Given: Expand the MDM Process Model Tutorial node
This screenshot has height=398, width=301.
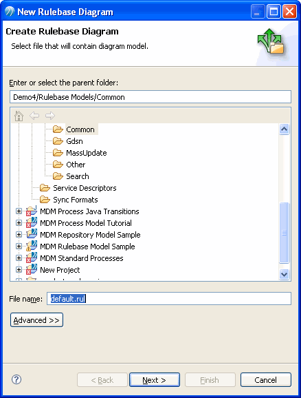Looking at the screenshot, I should [x=19, y=223].
